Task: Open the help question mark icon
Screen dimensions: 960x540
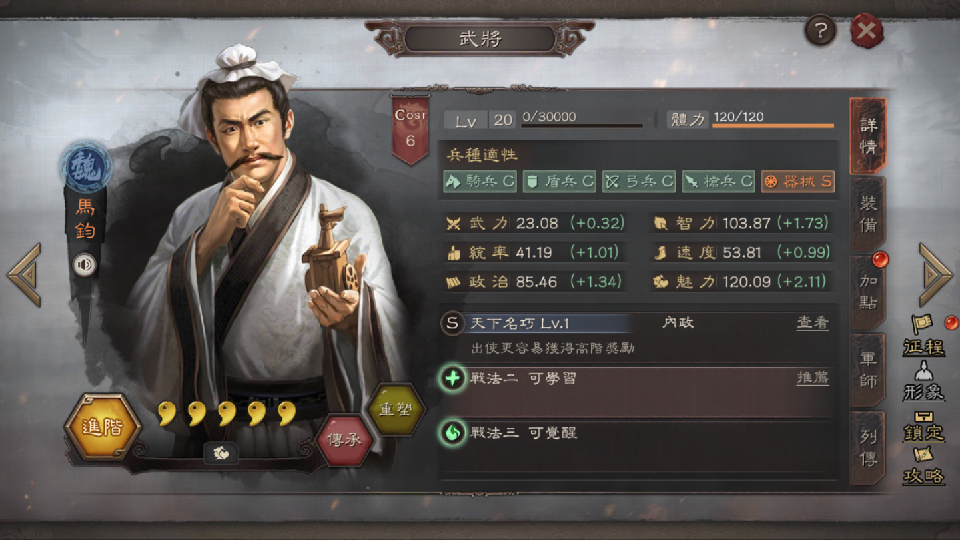Action: coord(820,31)
